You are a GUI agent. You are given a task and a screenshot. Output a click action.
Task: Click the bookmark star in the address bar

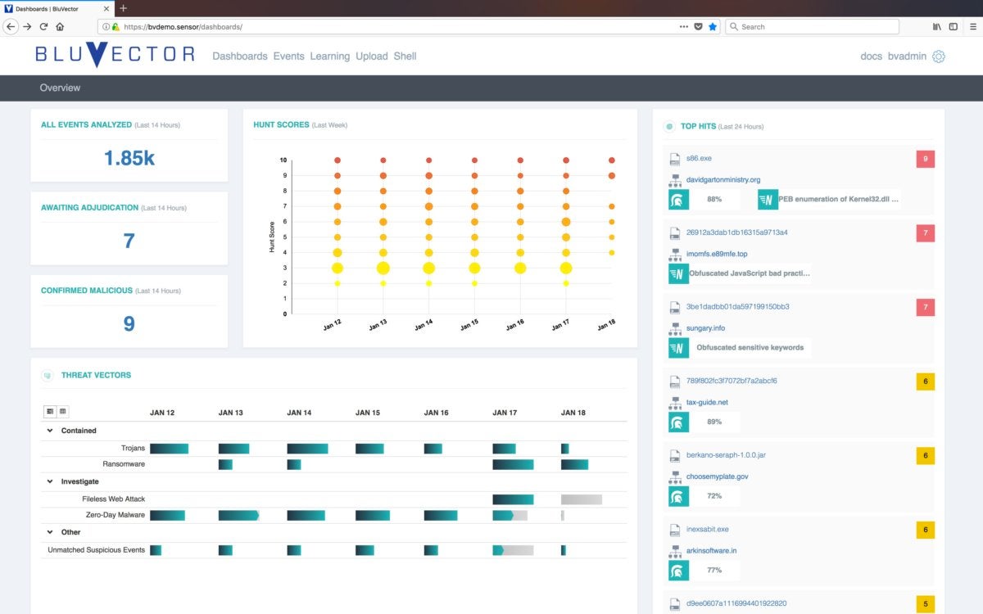coord(713,26)
